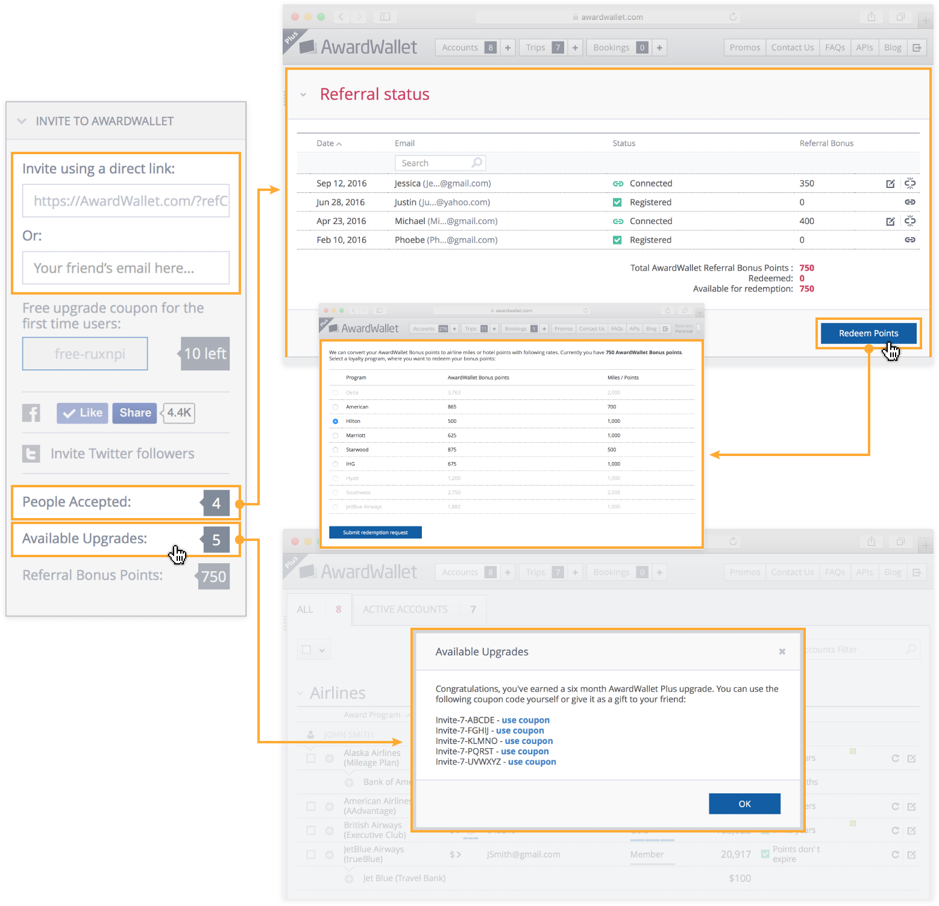Screen dimensions: 939x906
Task: Expand the JetBlue Airways row plus circle
Action: tap(329, 854)
